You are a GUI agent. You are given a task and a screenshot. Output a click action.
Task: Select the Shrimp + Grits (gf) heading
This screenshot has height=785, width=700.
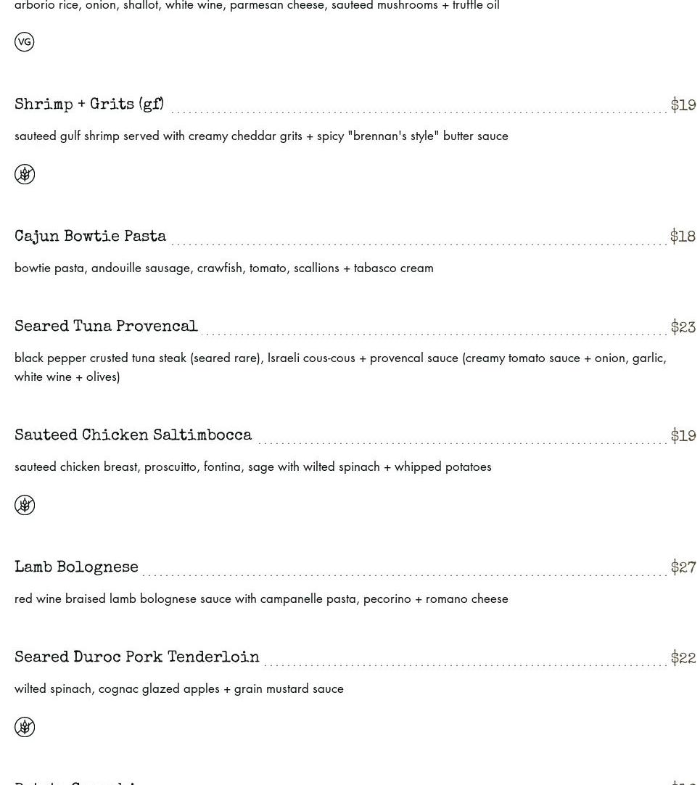(89, 104)
